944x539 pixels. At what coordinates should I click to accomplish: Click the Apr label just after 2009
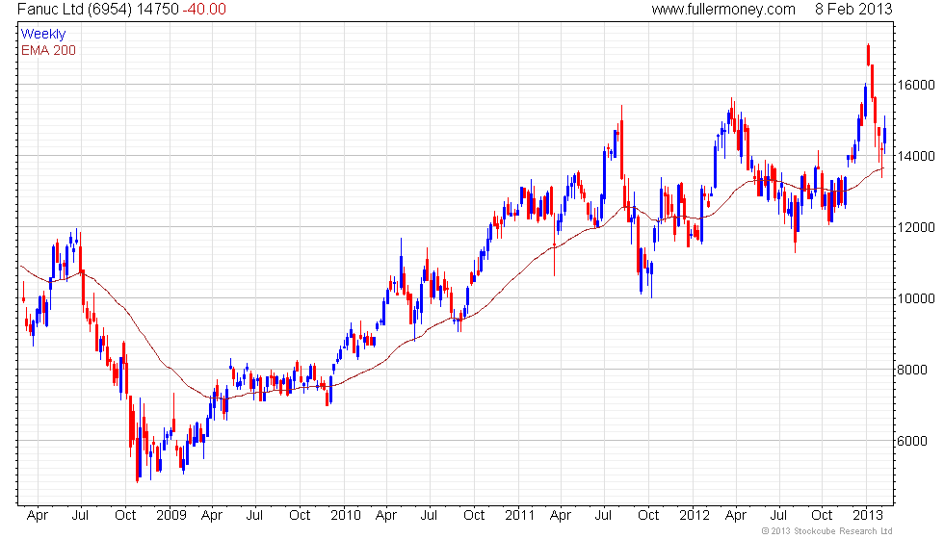click(x=212, y=516)
